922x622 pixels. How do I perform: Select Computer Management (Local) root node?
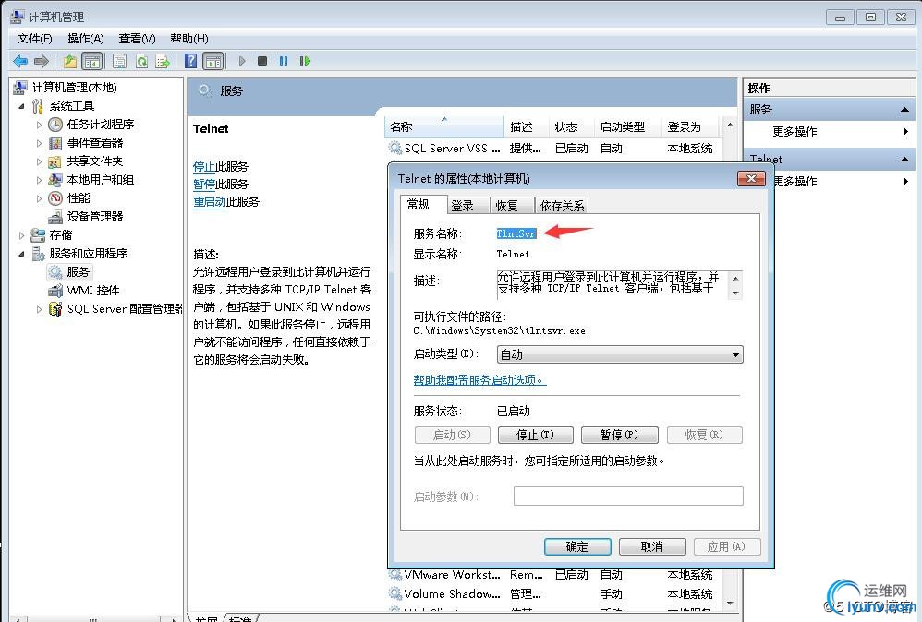[74, 88]
